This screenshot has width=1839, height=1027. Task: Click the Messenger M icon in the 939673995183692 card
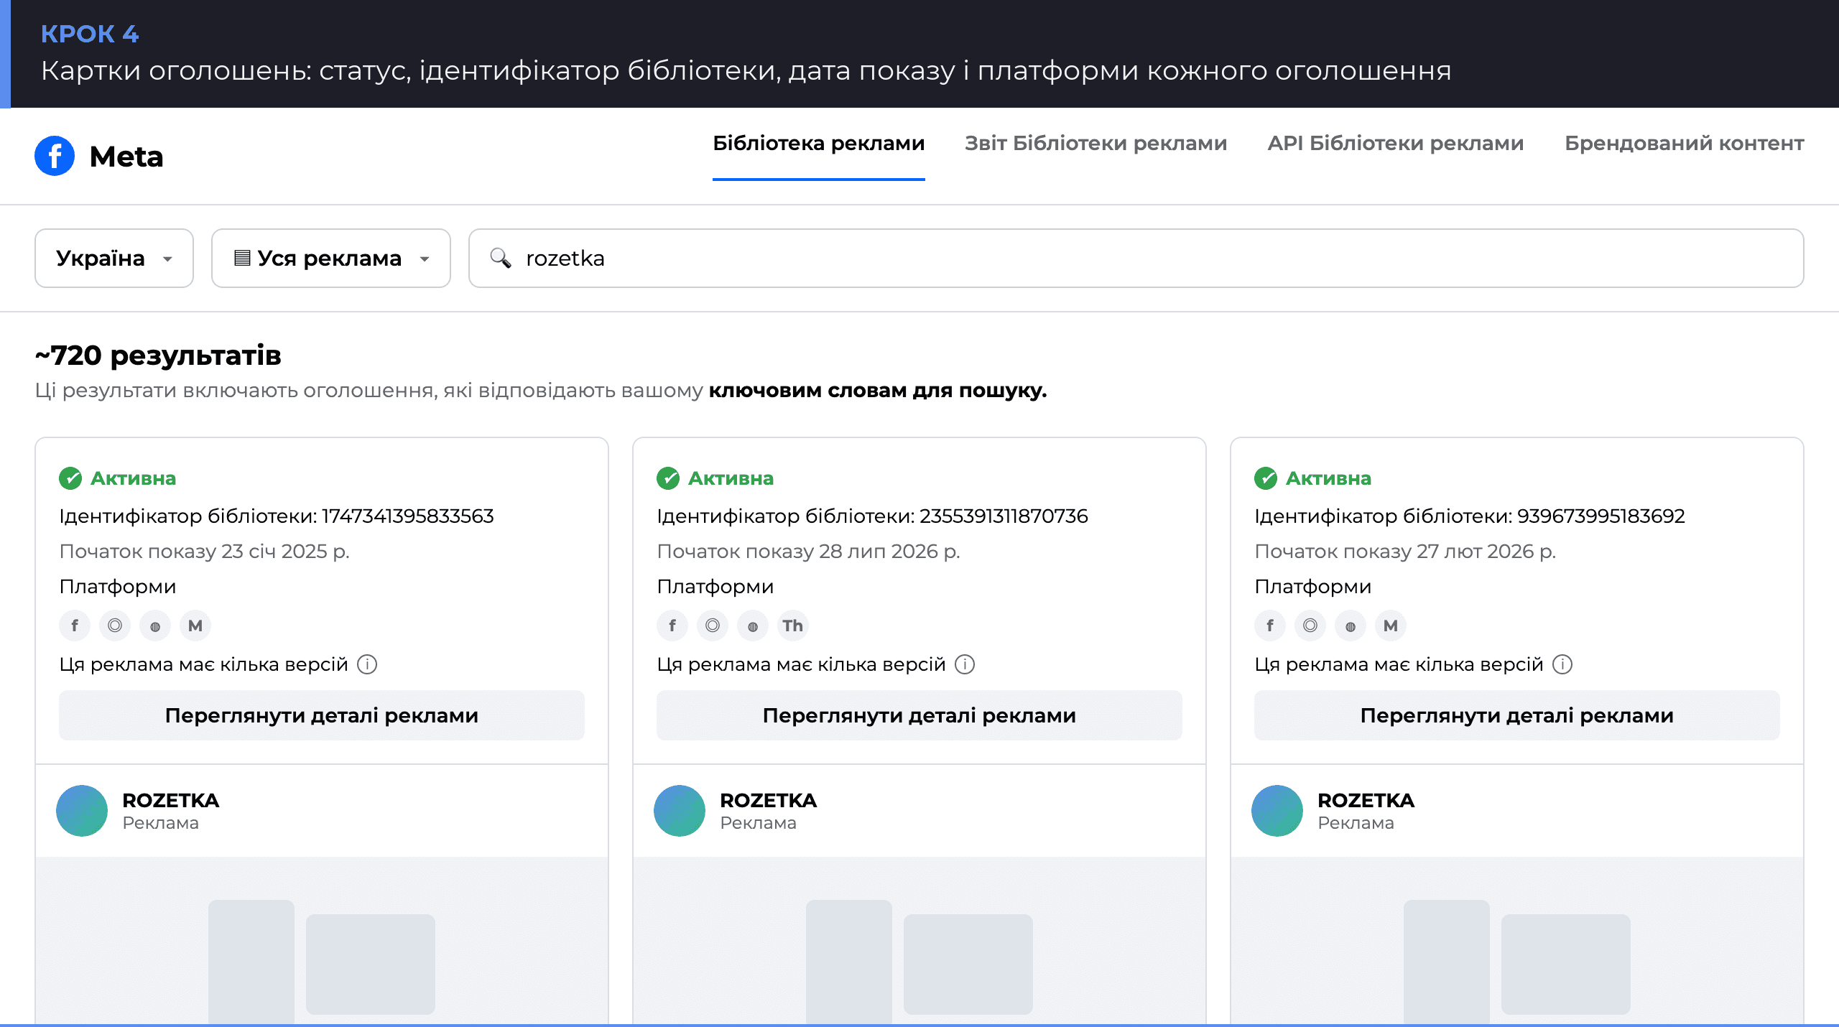(1391, 626)
